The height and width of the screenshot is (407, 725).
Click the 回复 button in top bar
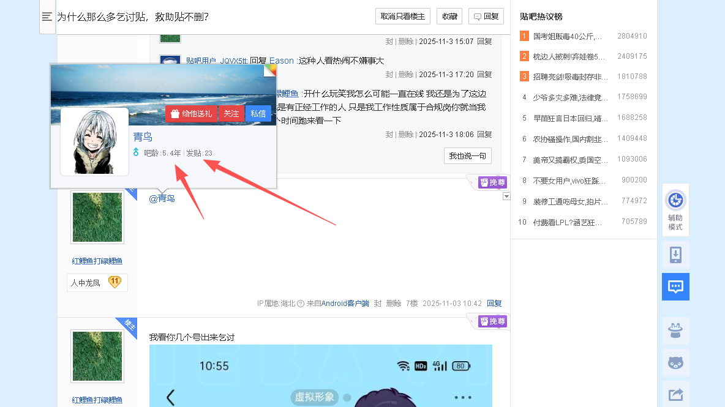coord(486,17)
